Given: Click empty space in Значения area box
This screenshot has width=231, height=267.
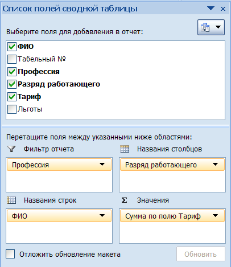Looking at the screenshot, I should tap(172, 232).
